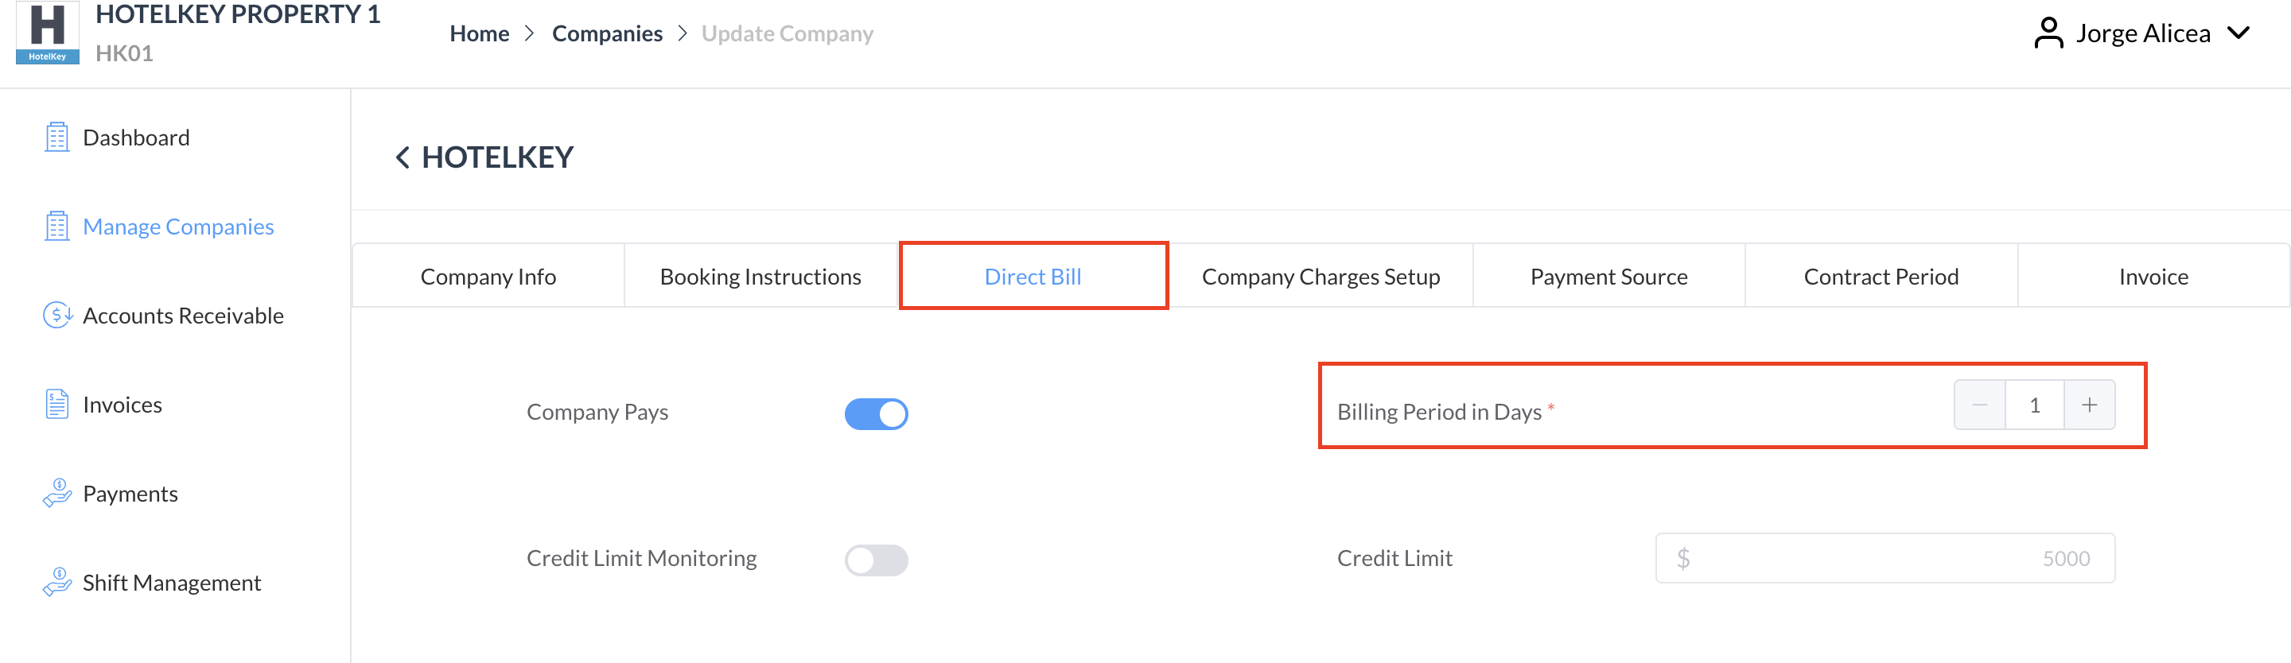The image size is (2291, 663).
Task: Click the Shift Management icon
Action: pos(57,582)
